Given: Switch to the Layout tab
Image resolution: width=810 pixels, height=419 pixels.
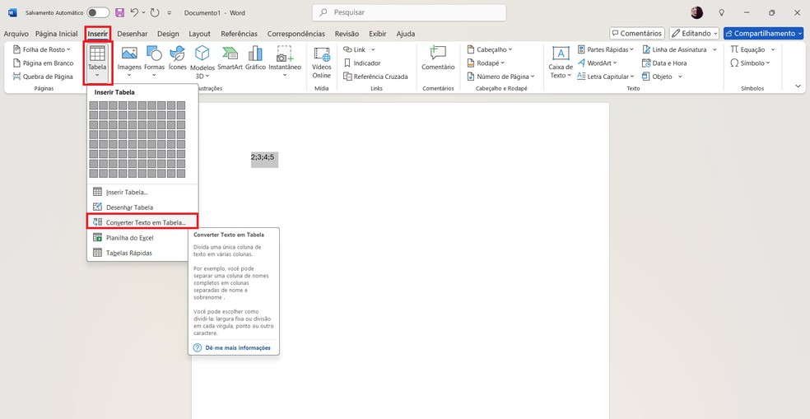Looking at the screenshot, I should tap(199, 34).
